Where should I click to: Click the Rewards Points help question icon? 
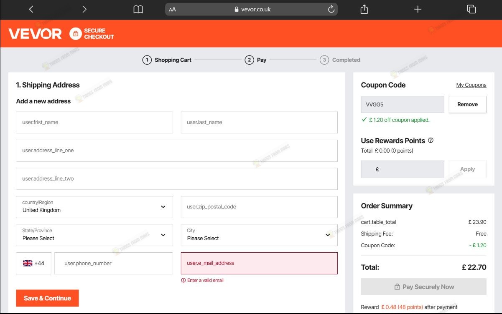tap(431, 141)
